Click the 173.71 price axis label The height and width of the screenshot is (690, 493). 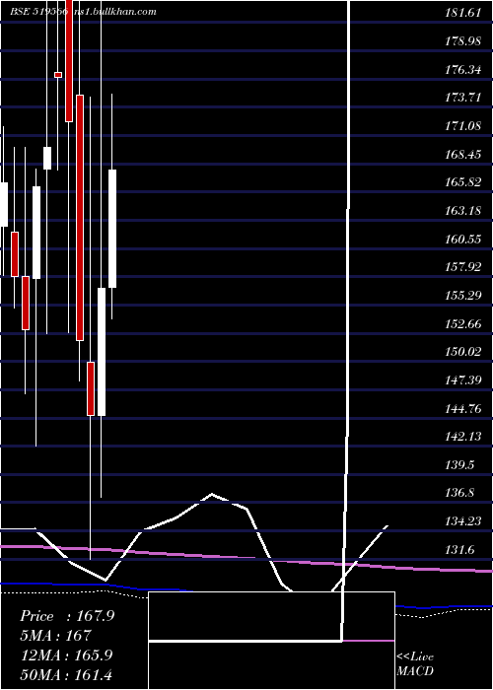[x=463, y=98]
